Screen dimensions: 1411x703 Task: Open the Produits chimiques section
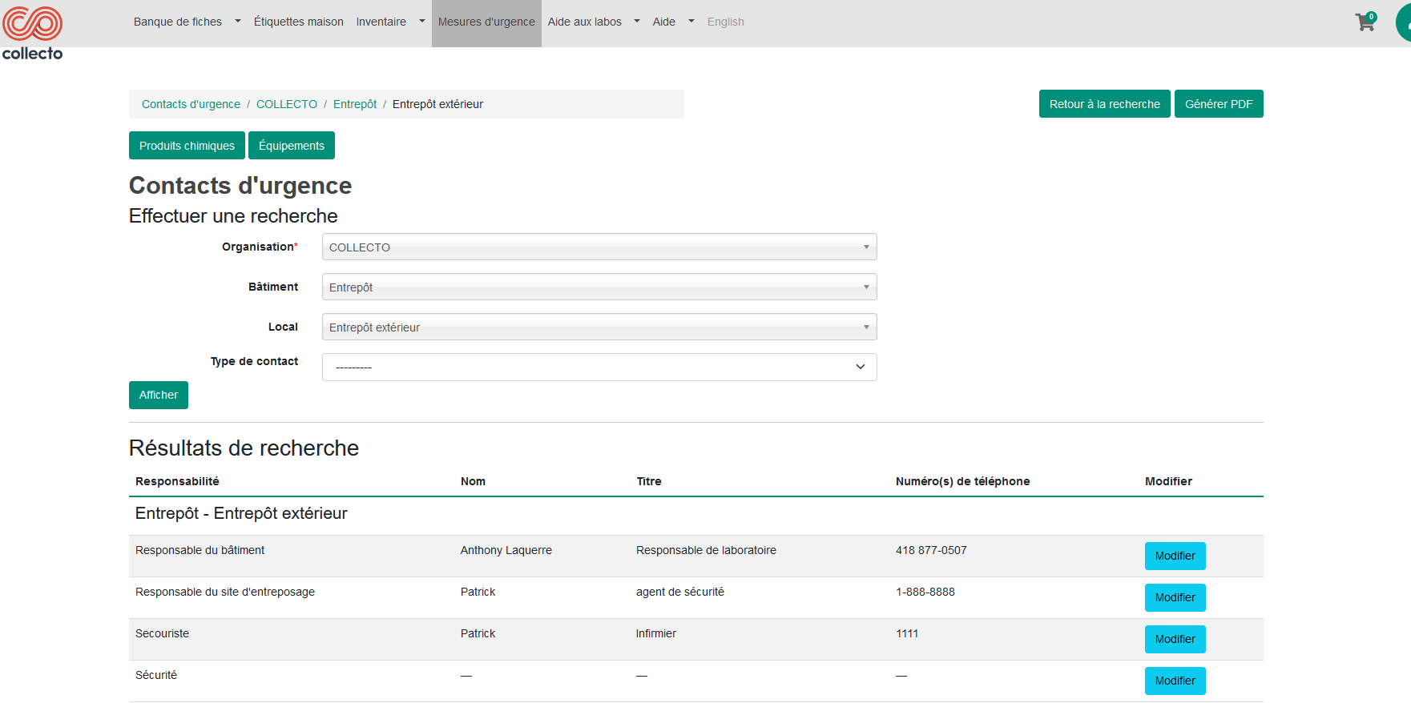coord(187,146)
